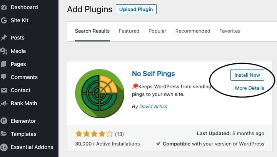The width and height of the screenshot is (277, 157).
Task: Click the Posts pushpin icon
Action: [x=3, y=38]
